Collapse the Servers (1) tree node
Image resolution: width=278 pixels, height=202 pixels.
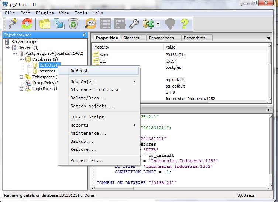click(7, 47)
